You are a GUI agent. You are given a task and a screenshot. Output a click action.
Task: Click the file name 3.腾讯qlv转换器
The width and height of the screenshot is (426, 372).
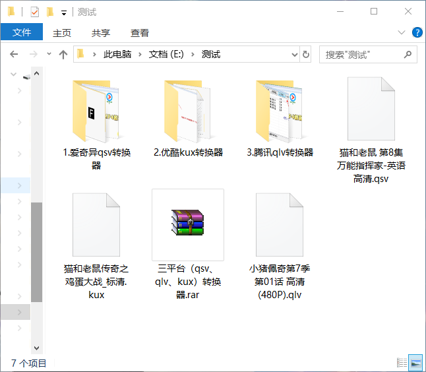280,152
